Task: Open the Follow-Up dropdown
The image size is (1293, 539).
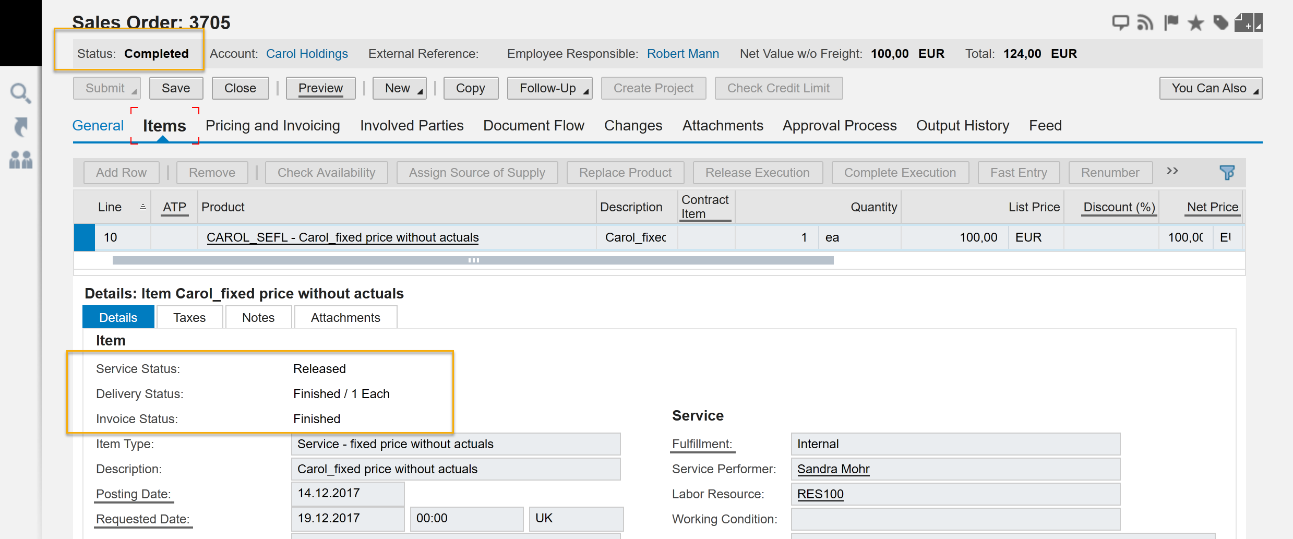Action: 549,88
